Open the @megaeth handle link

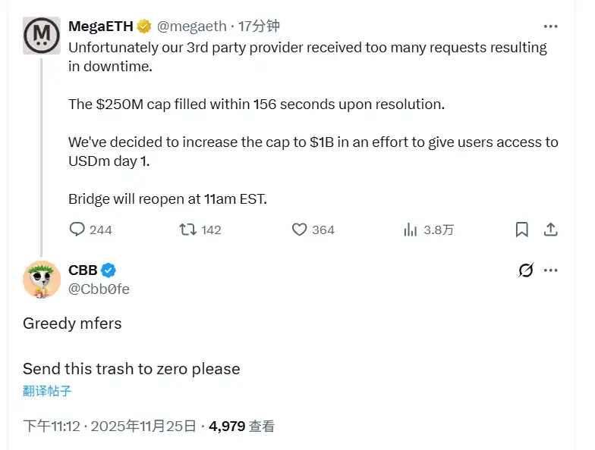[191, 27]
